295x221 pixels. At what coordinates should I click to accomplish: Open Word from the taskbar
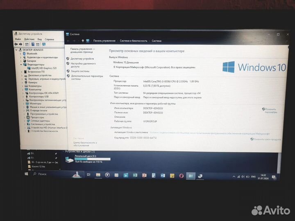coord(163,176)
